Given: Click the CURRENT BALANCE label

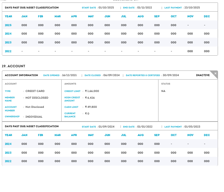Looking at the screenshot, I should (70, 115).
